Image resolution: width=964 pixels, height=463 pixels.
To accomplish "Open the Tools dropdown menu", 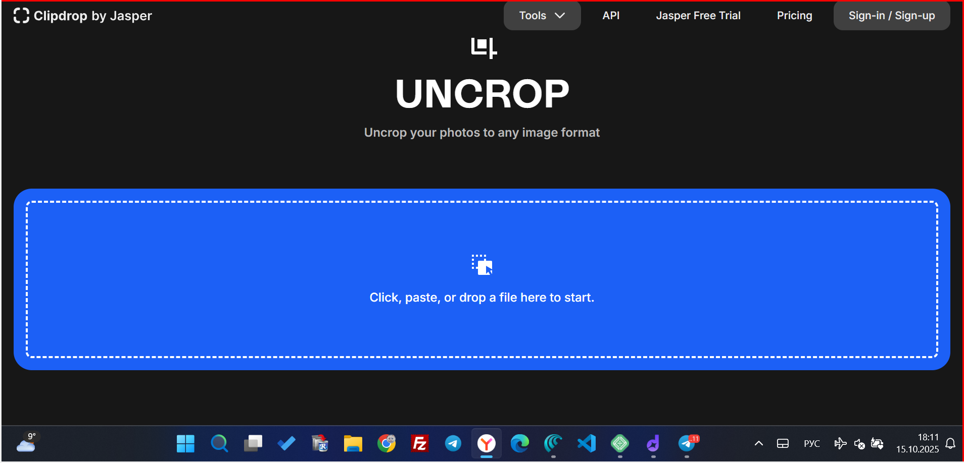I will coord(542,16).
